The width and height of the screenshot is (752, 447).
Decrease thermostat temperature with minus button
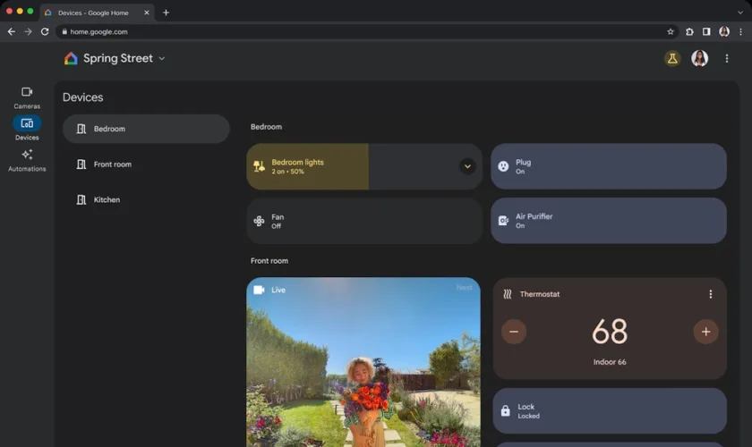click(x=514, y=332)
